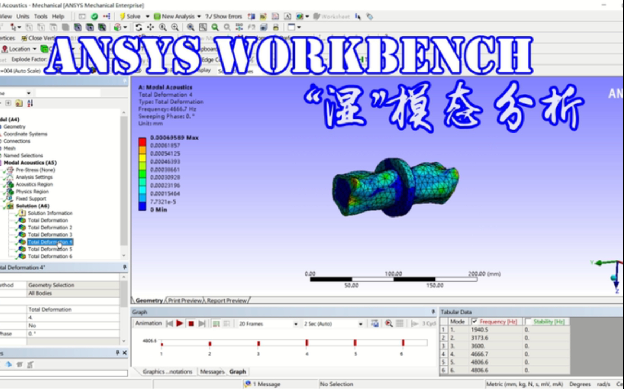Open the select mode cursor dropdown
The height and width of the screenshot is (389, 624).
pyautogui.click(x=19, y=27)
